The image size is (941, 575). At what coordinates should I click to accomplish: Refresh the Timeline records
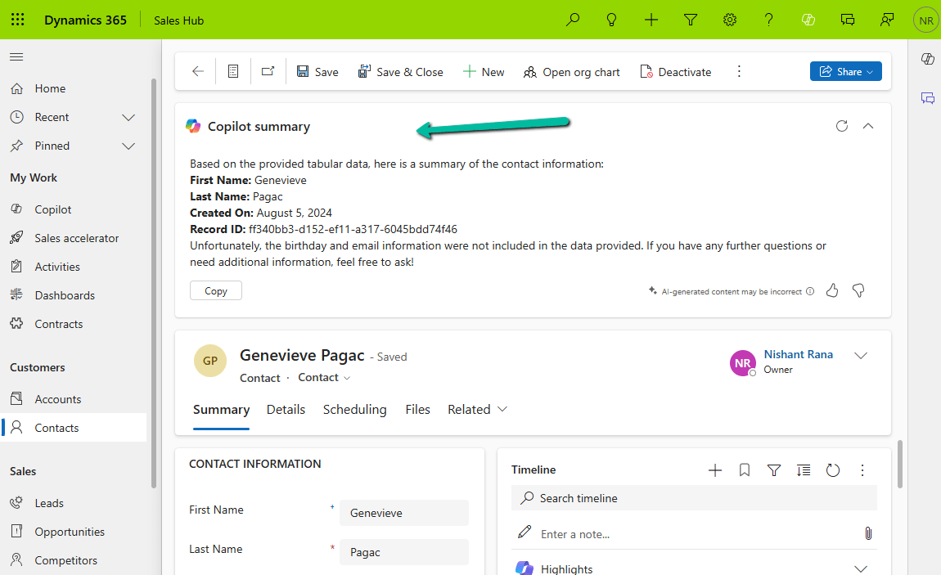832,470
